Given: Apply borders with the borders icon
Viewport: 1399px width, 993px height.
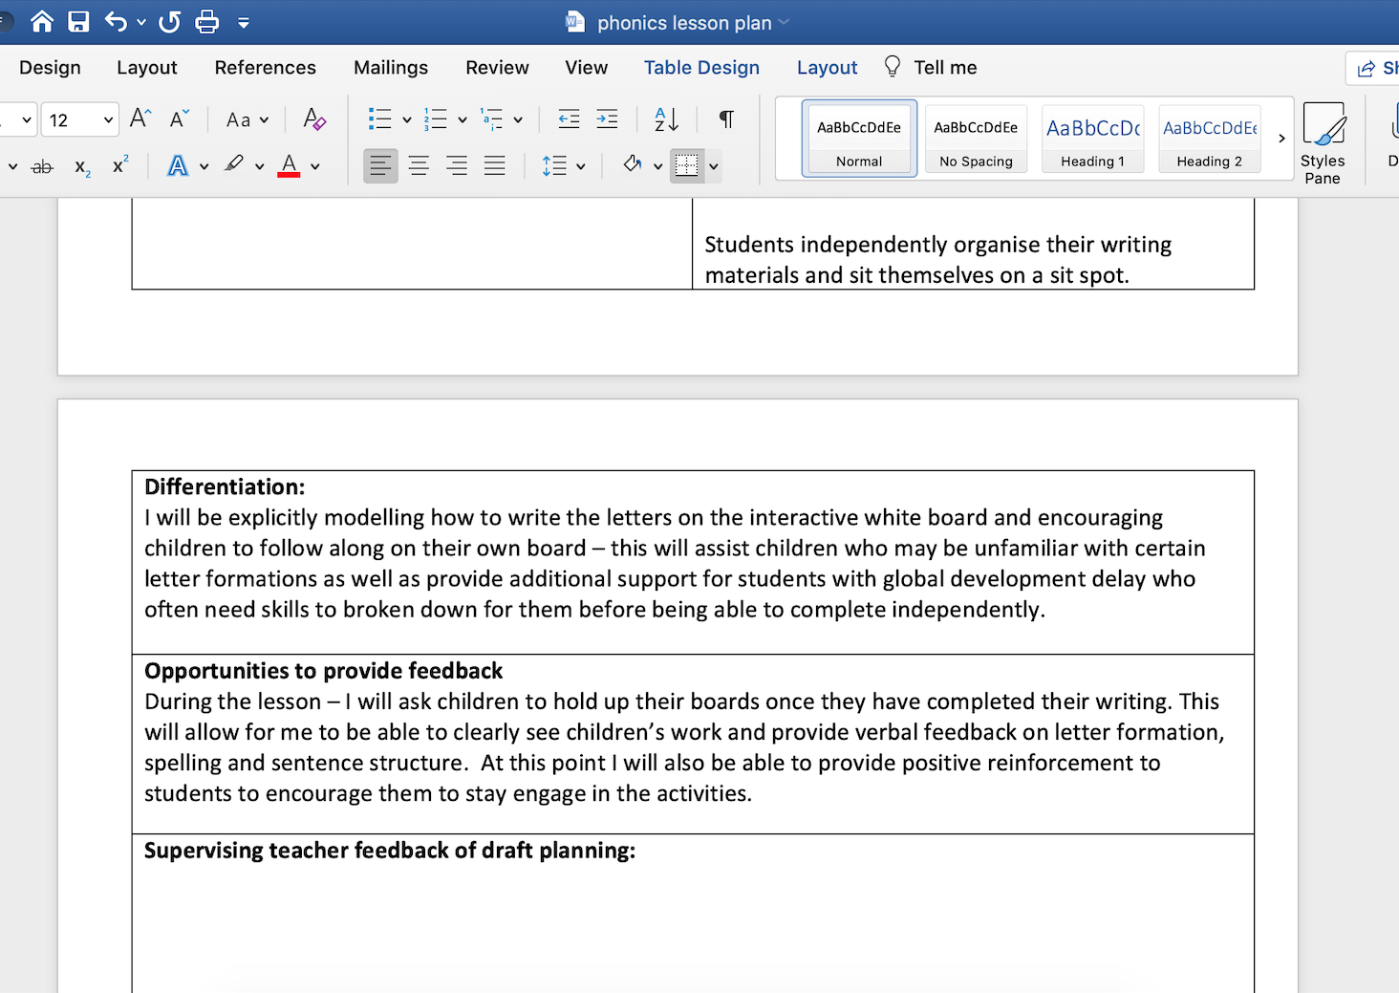Looking at the screenshot, I should click(687, 165).
